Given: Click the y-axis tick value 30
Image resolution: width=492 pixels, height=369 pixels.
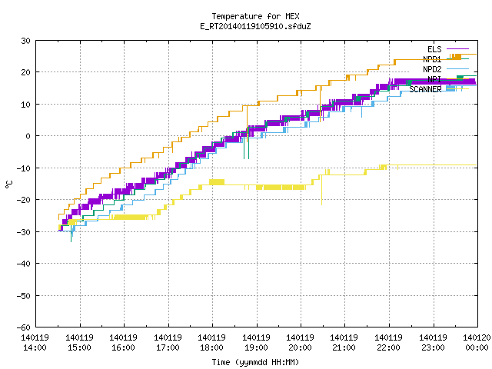Looking at the screenshot, I should [x=25, y=41].
